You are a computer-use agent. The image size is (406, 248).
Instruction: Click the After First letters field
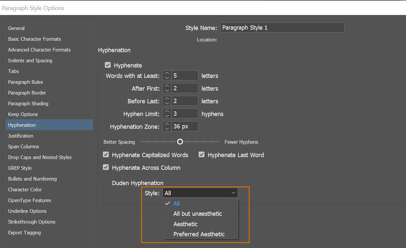(185, 88)
